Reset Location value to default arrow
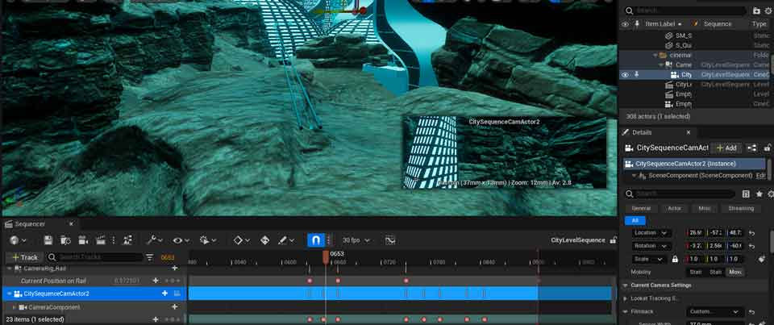 pos(751,232)
